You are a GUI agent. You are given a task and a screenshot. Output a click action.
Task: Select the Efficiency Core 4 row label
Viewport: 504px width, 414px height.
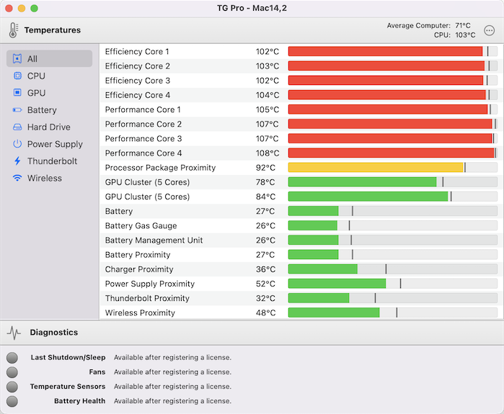coord(137,95)
